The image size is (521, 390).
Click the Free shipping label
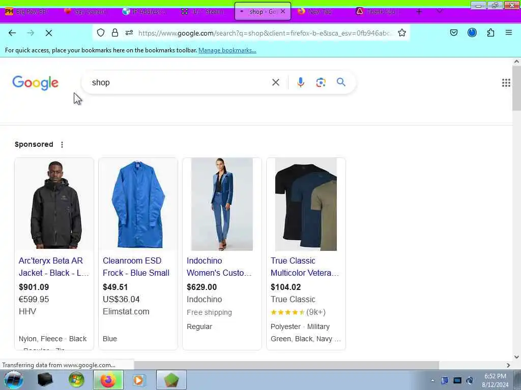coord(209,312)
